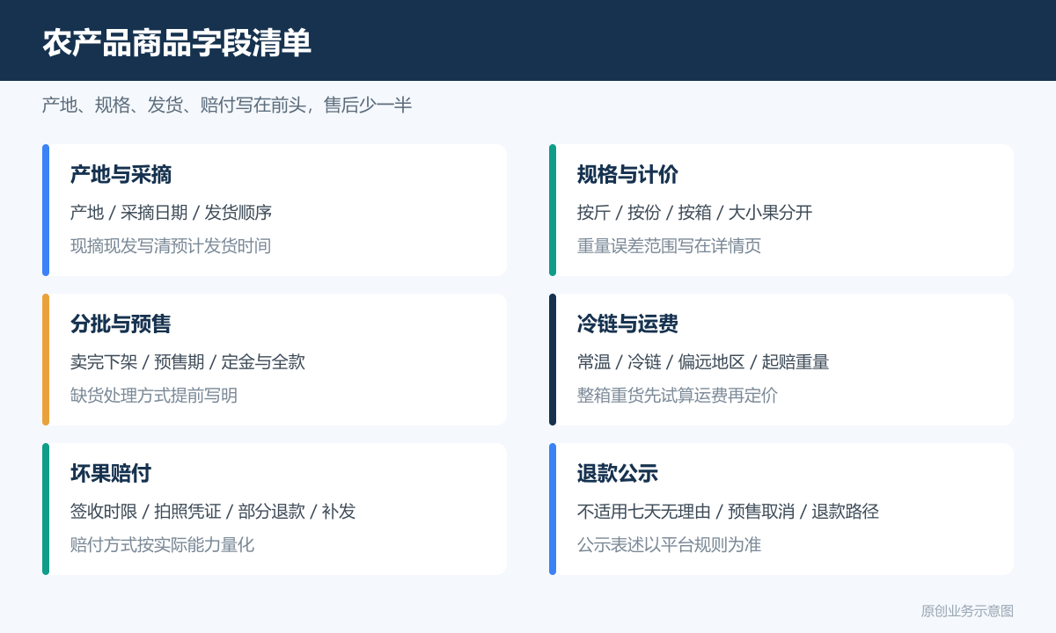Select the 分批与预售 card heading
This screenshot has height=633, width=1056.
pos(121,324)
